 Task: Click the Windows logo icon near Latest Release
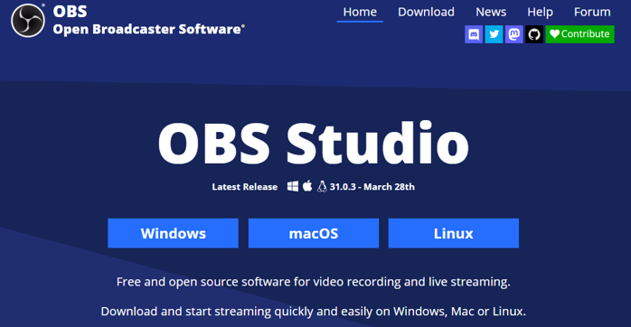[x=293, y=186]
